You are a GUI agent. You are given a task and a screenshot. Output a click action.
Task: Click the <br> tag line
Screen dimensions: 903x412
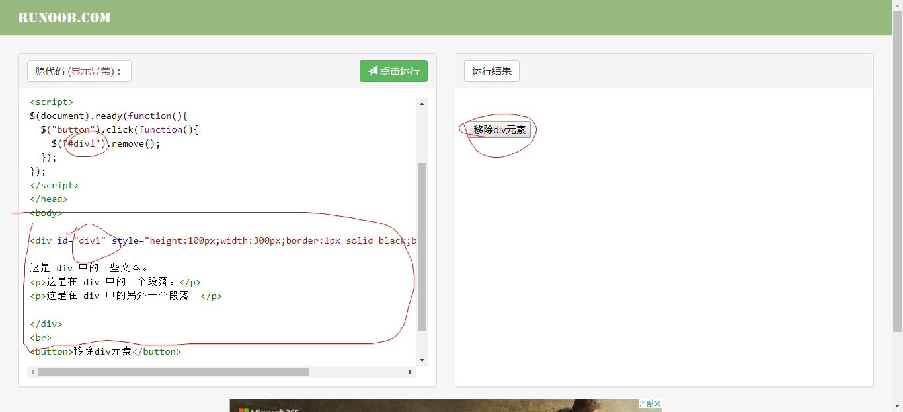40,338
